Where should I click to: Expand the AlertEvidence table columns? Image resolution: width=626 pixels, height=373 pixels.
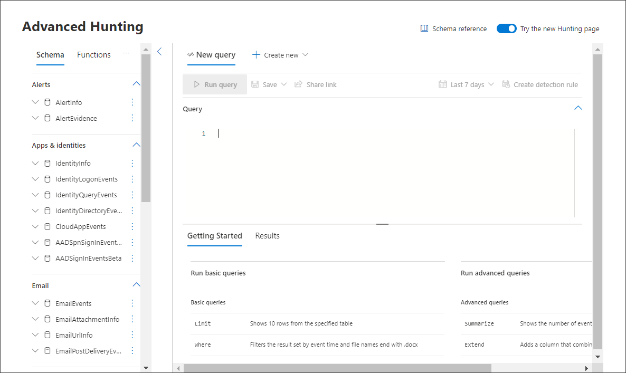coord(35,118)
